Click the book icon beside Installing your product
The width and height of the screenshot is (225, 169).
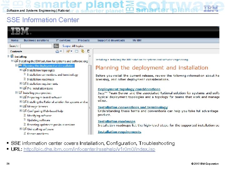click(x=20, y=93)
